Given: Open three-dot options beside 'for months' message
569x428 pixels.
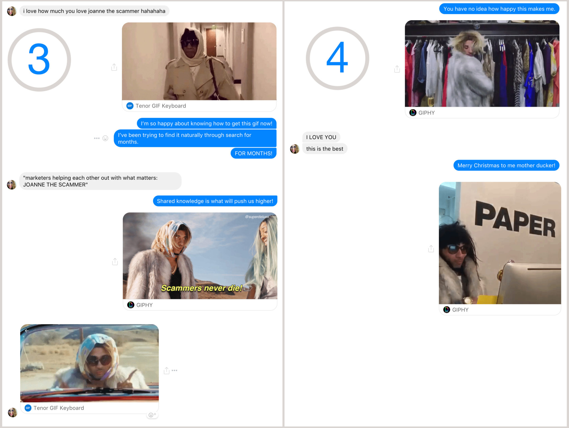Looking at the screenshot, I should click(x=96, y=138).
